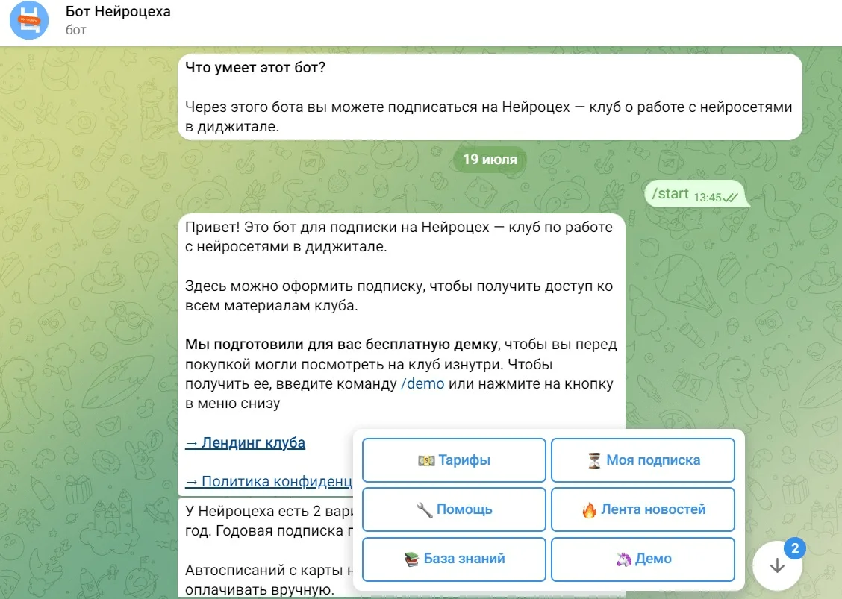Image resolution: width=842 pixels, height=599 pixels.
Task: Click the Бот Нейроцеха chat title
Action: 118,11
